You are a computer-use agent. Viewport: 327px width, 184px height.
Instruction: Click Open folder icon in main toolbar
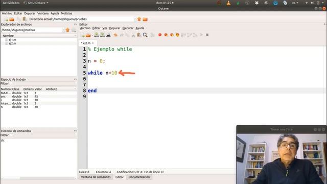pos(12,19)
